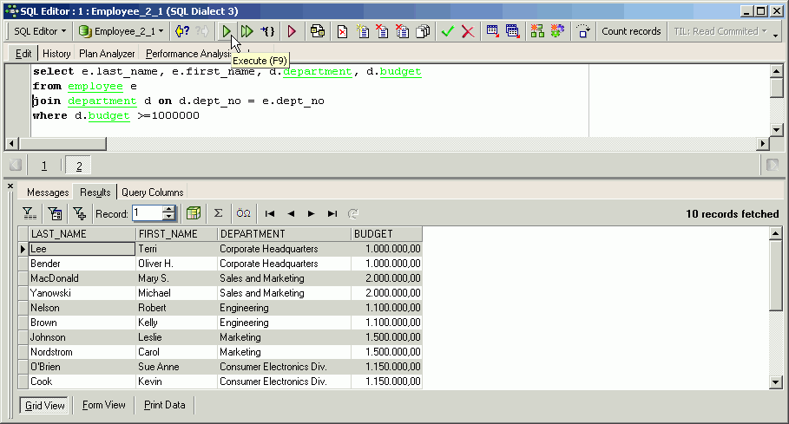Click the clear editor red X page icon
The width and height of the screenshot is (789, 424).
tap(342, 31)
